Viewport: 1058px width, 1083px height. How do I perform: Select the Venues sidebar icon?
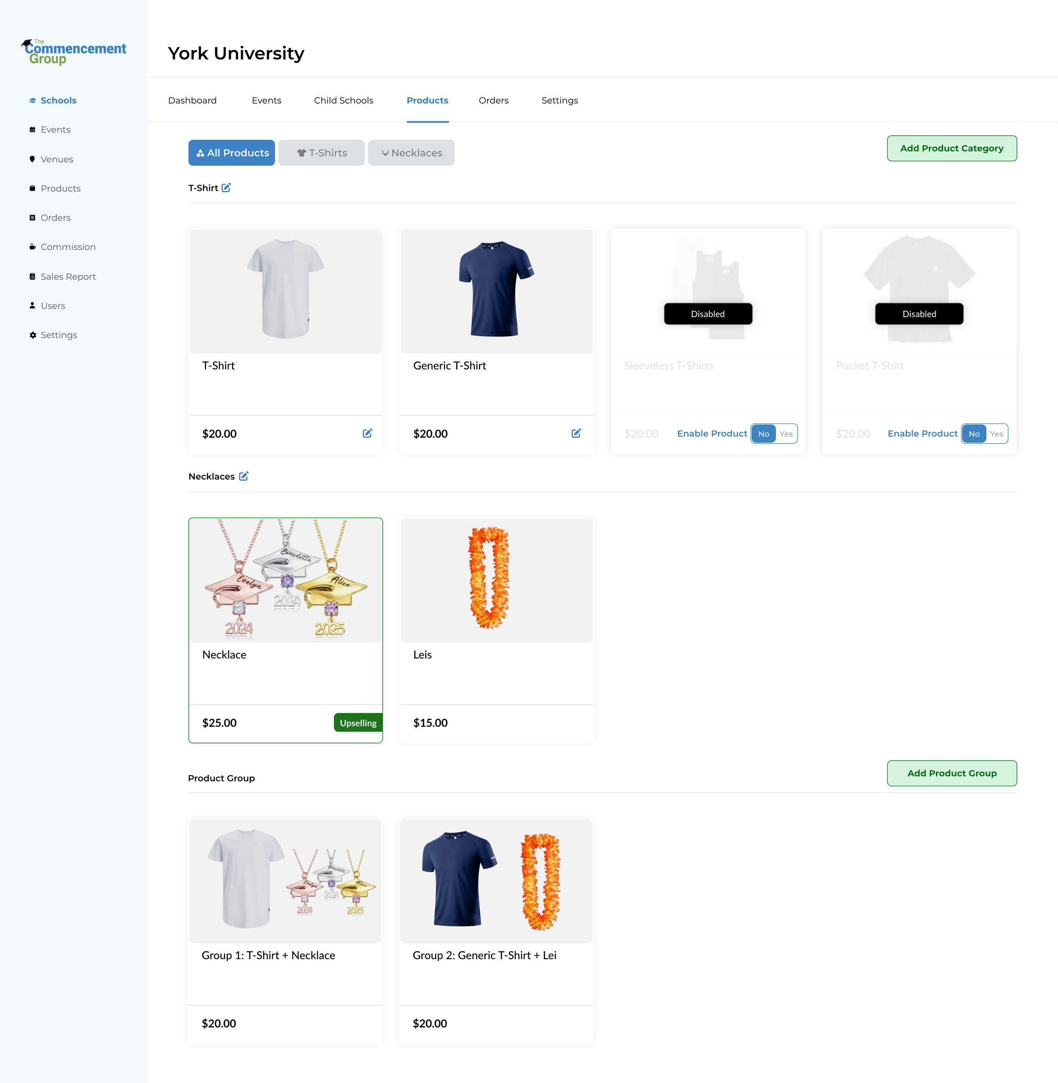[x=33, y=159]
